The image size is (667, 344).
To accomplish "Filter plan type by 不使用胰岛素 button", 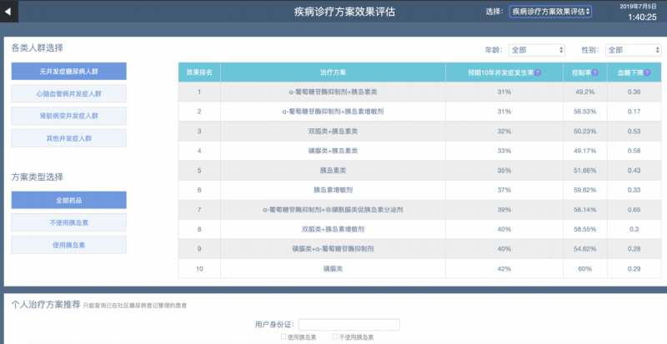I will pyautogui.click(x=68, y=223).
